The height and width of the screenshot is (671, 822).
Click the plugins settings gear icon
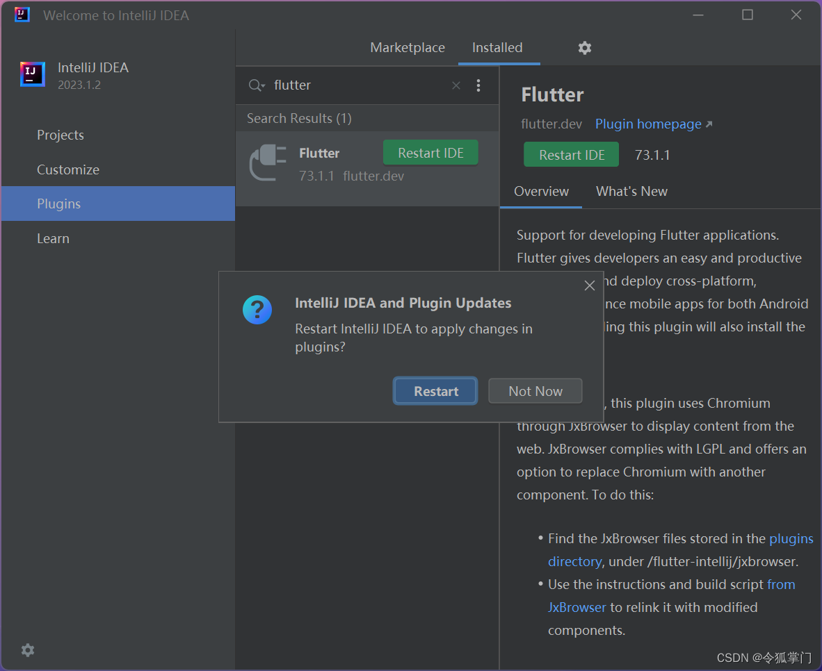585,48
